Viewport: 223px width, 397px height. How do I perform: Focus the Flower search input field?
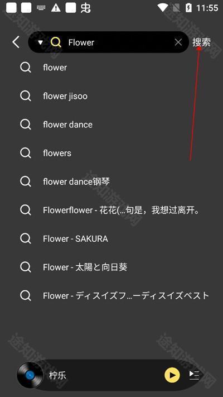click(x=119, y=42)
